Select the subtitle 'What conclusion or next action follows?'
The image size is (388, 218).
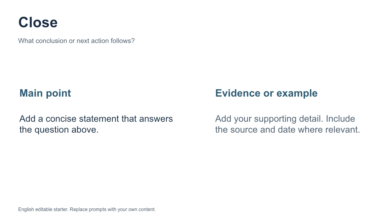76,41
